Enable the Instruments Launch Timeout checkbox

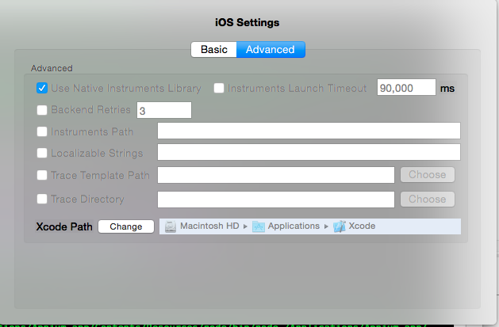click(220, 89)
